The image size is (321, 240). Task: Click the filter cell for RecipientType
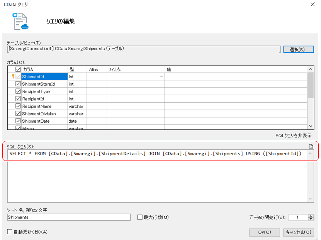click(135, 91)
